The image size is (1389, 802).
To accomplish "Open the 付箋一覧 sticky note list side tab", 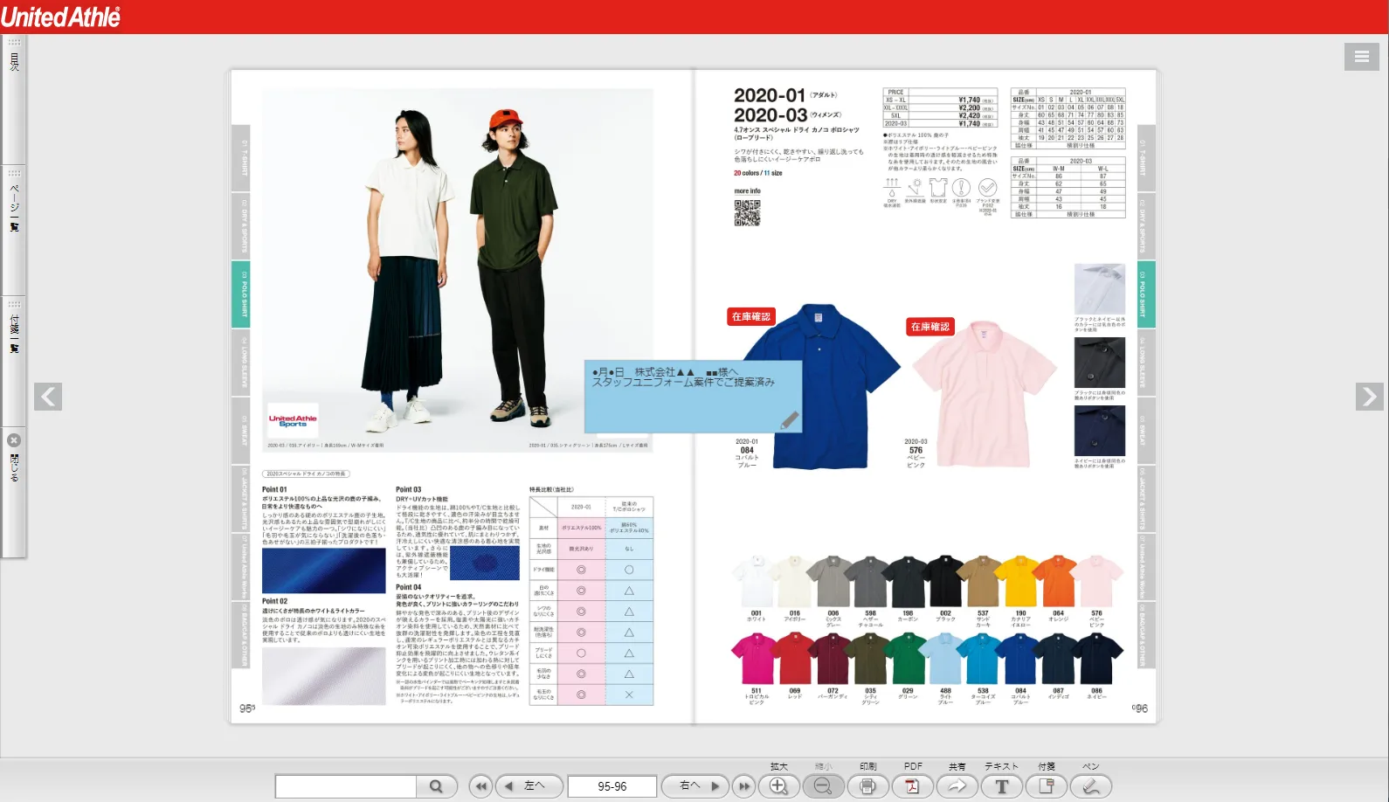I will [x=14, y=360].
